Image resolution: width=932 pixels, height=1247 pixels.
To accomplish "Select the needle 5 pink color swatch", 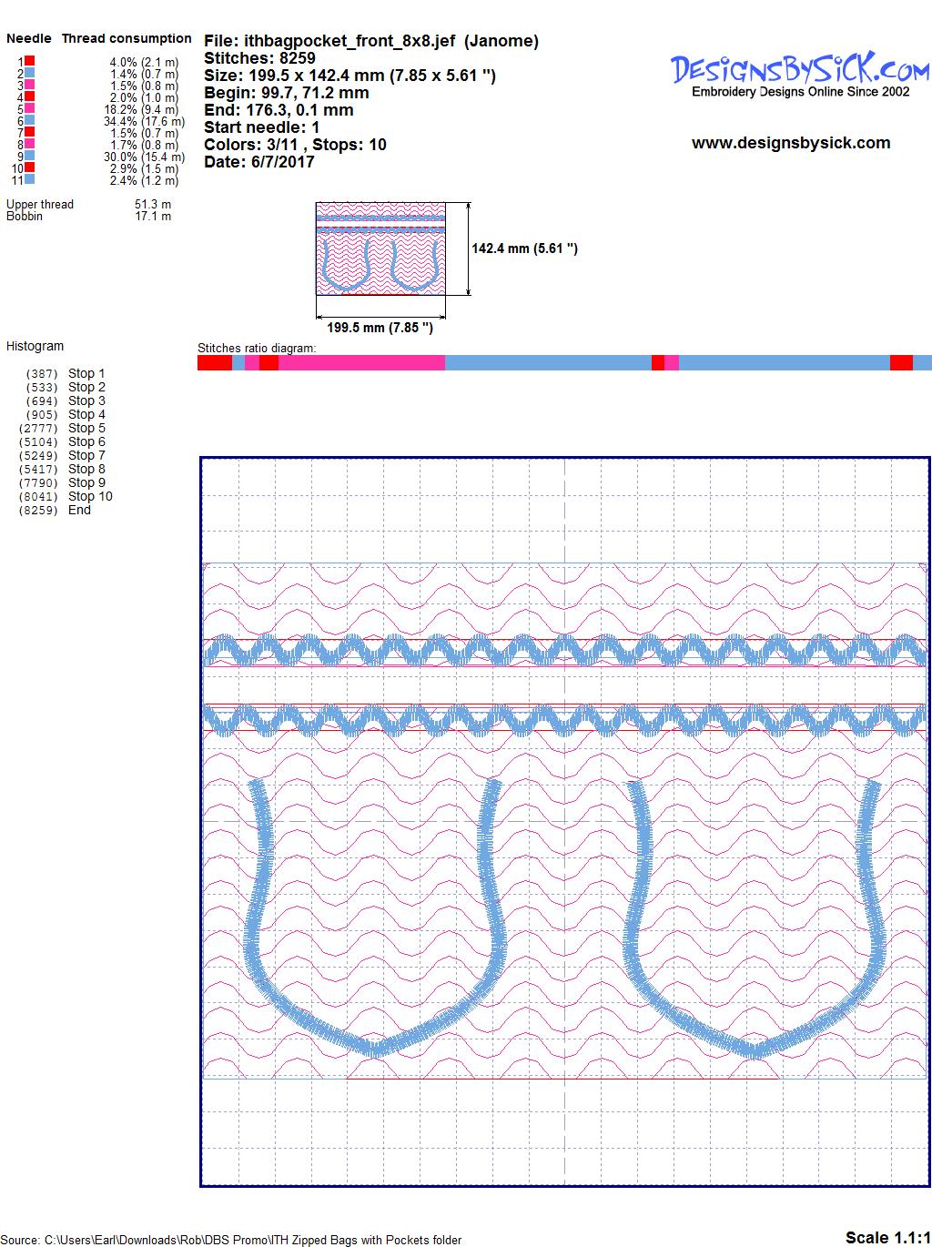I will click(30, 109).
